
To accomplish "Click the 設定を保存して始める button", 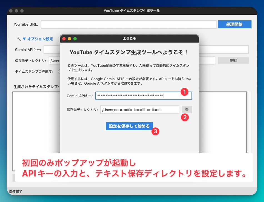I will [x=129, y=126].
